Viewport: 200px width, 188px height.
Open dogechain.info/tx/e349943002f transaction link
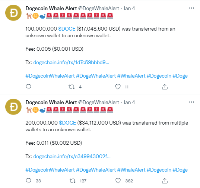pos(72,156)
